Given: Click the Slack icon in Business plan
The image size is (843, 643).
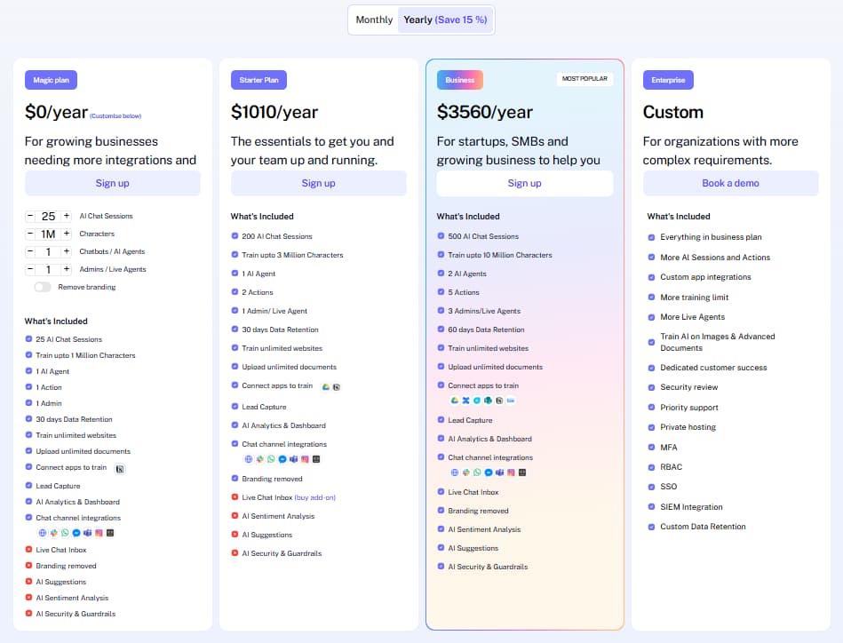Looking at the screenshot, I should coord(466,472).
